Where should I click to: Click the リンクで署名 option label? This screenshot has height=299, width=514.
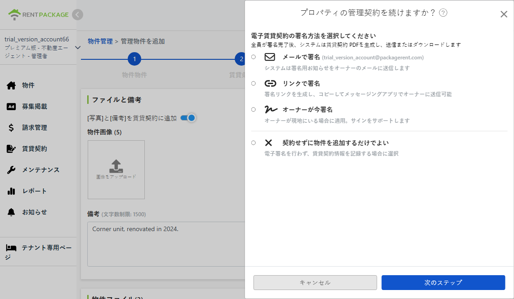point(301,83)
